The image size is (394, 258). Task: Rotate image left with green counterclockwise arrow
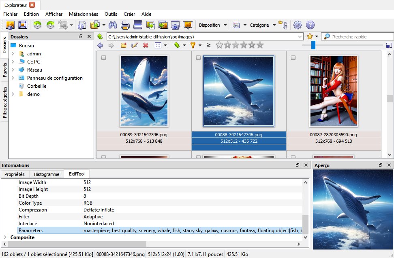[37, 25]
